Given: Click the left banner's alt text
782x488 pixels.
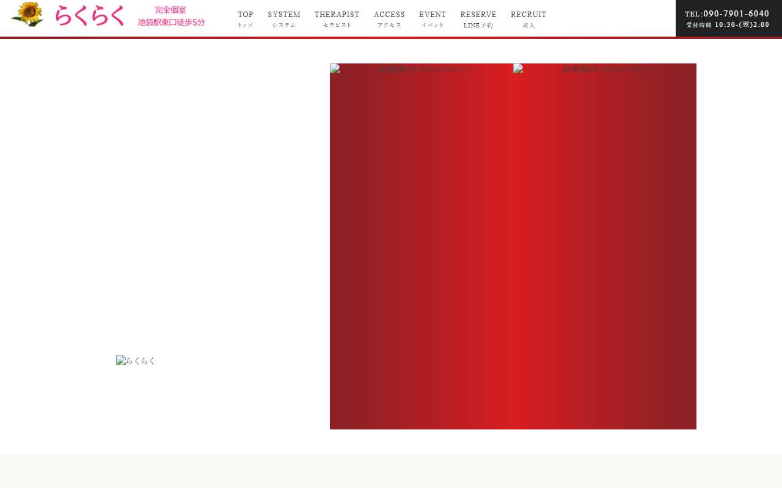Looking at the screenshot, I should (x=426, y=70).
